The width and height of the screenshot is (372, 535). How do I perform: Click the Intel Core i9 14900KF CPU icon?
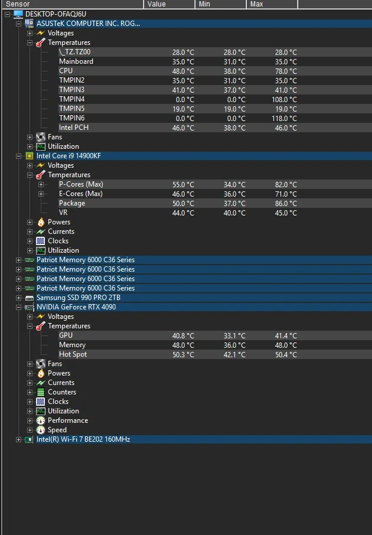point(30,156)
